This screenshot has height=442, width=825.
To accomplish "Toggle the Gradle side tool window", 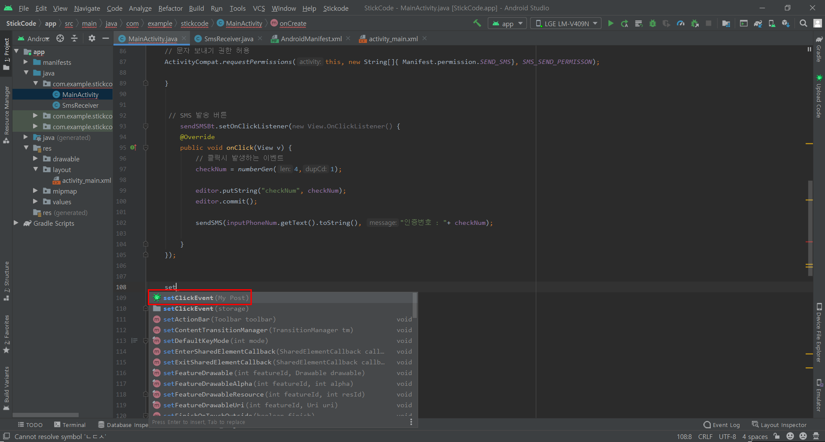I will (x=819, y=49).
